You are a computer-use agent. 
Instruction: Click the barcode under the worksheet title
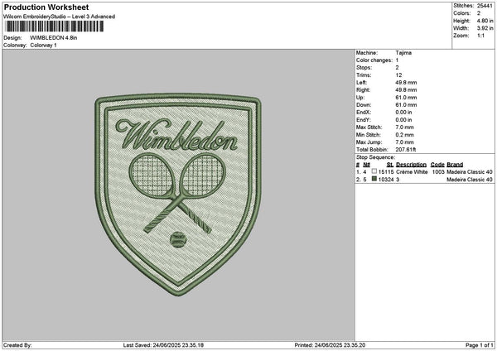[55, 26]
